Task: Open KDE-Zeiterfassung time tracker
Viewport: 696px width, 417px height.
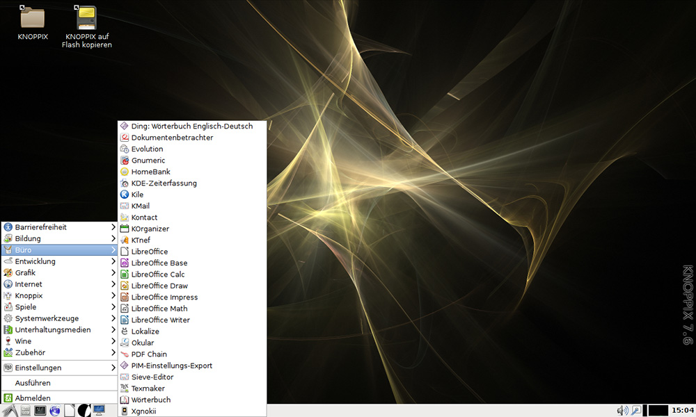Action: pos(192,183)
